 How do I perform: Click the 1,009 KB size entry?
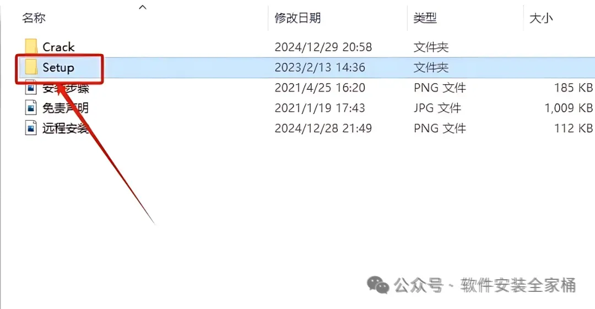(x=569, y=108)
